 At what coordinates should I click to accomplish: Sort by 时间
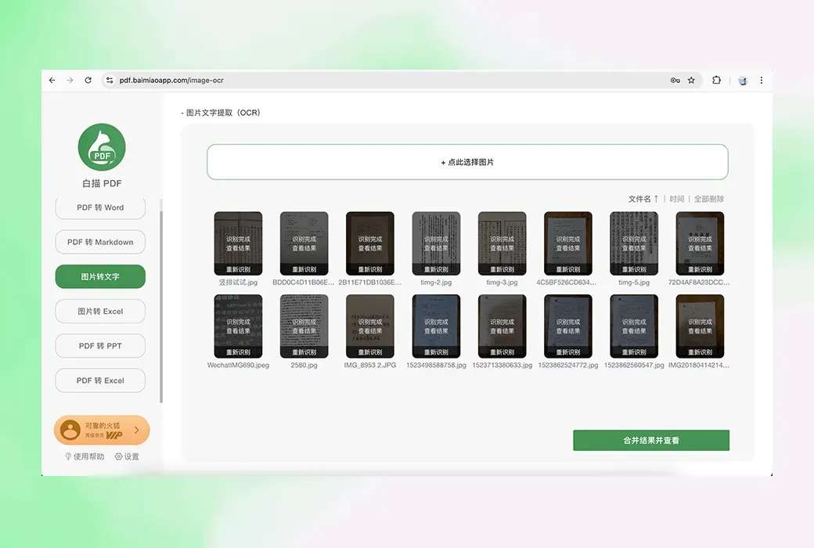click(676, 199)
